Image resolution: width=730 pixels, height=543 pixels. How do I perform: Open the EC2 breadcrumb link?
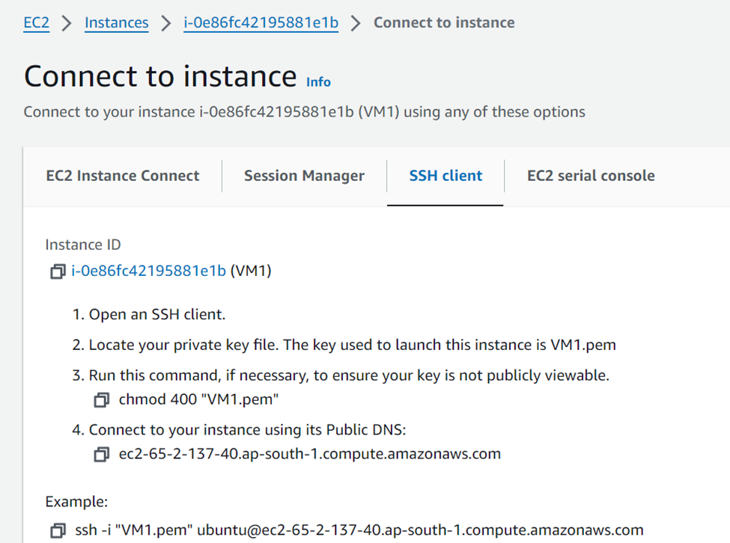click(36, 22)
